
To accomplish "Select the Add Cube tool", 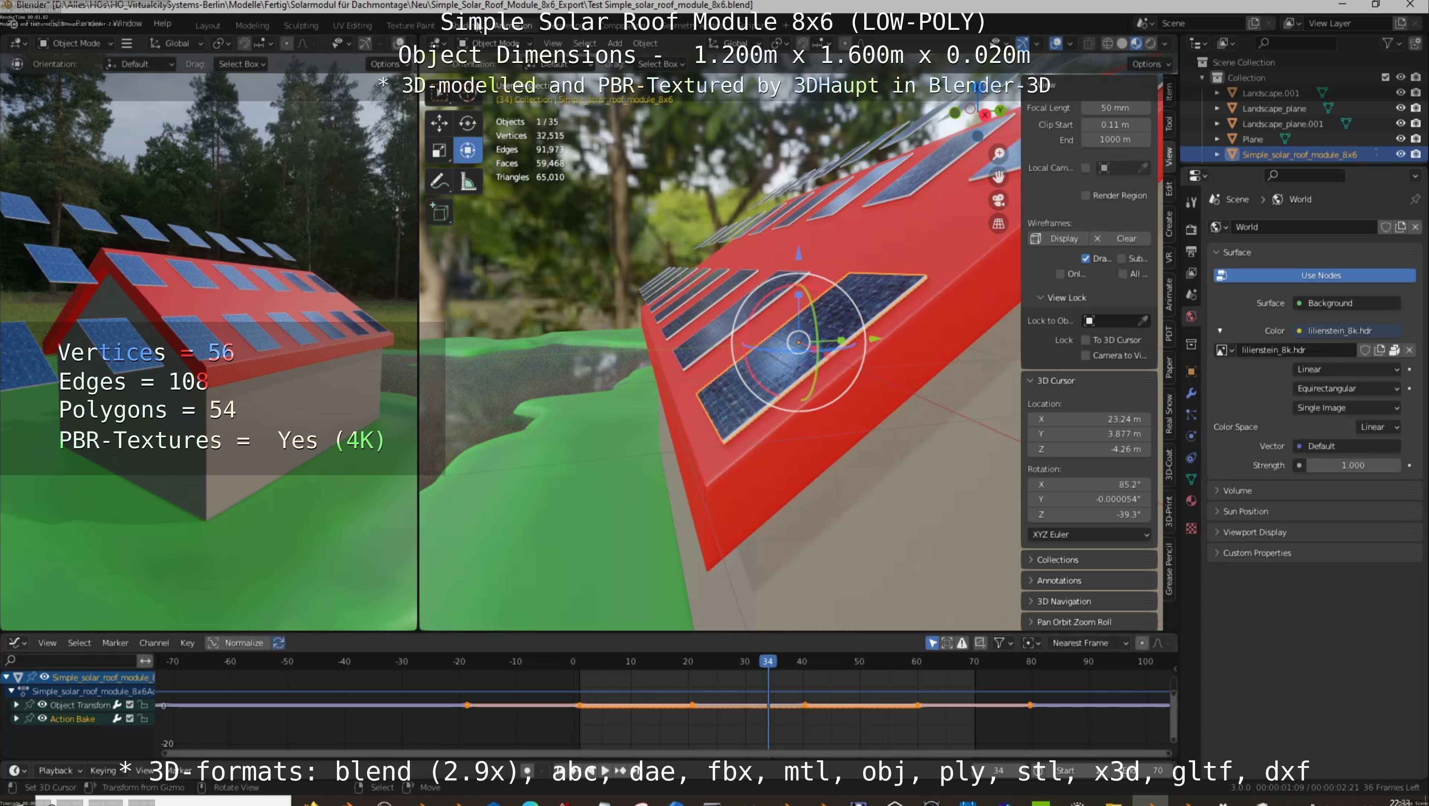I will (x=440, y=213).
